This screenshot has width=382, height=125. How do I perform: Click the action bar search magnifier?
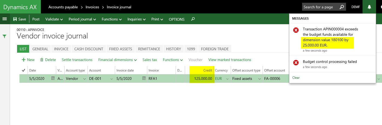pyautogui.click(x=193, y=19)
